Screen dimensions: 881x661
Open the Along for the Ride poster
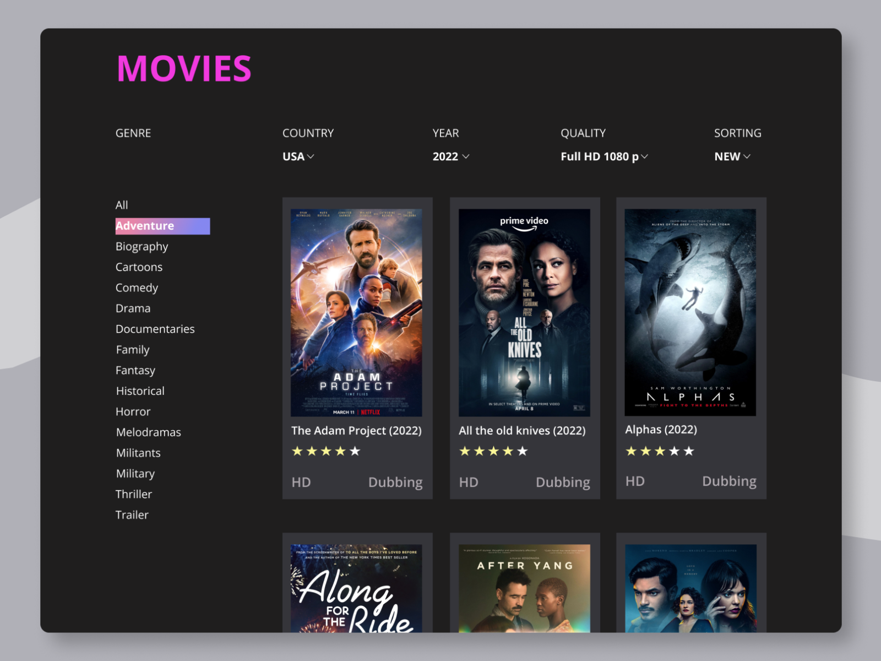click(x=356, y=588)
